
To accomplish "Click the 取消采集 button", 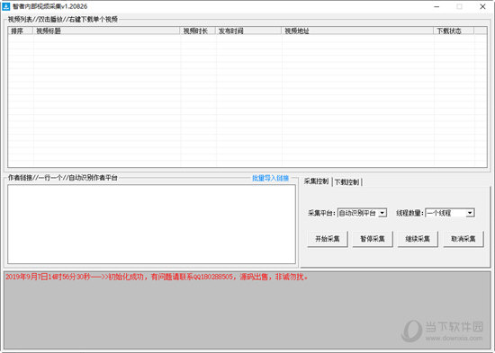I will point(463,239).
